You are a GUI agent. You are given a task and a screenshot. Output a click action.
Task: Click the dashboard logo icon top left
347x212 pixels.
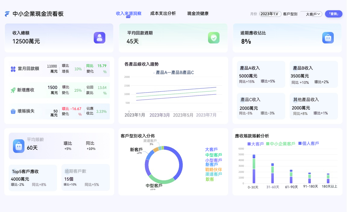7,13
